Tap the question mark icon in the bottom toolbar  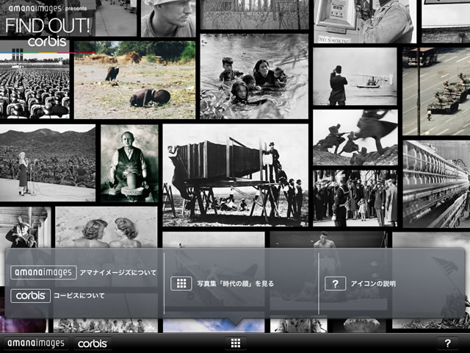point(447,343)
